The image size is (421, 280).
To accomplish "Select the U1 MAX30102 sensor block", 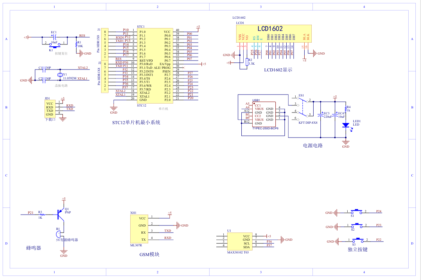I will tap(239, 241).
